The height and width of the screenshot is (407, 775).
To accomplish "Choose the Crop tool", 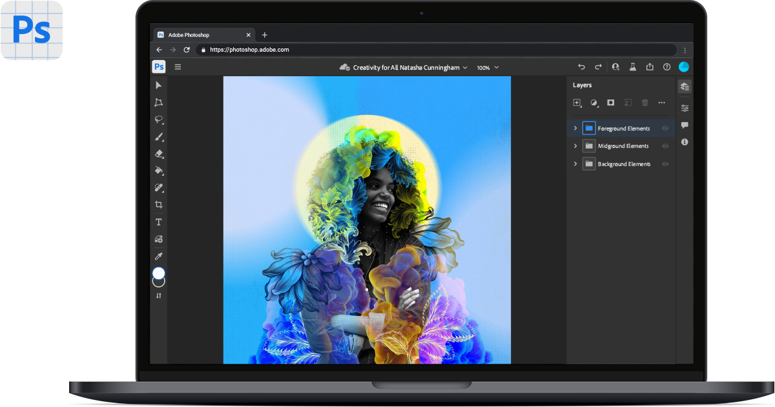I will pyautogui.click(x=158, y=204).
